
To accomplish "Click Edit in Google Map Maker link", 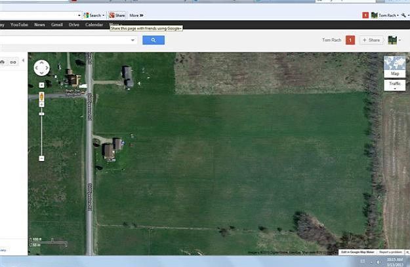I will click(358, 252).
